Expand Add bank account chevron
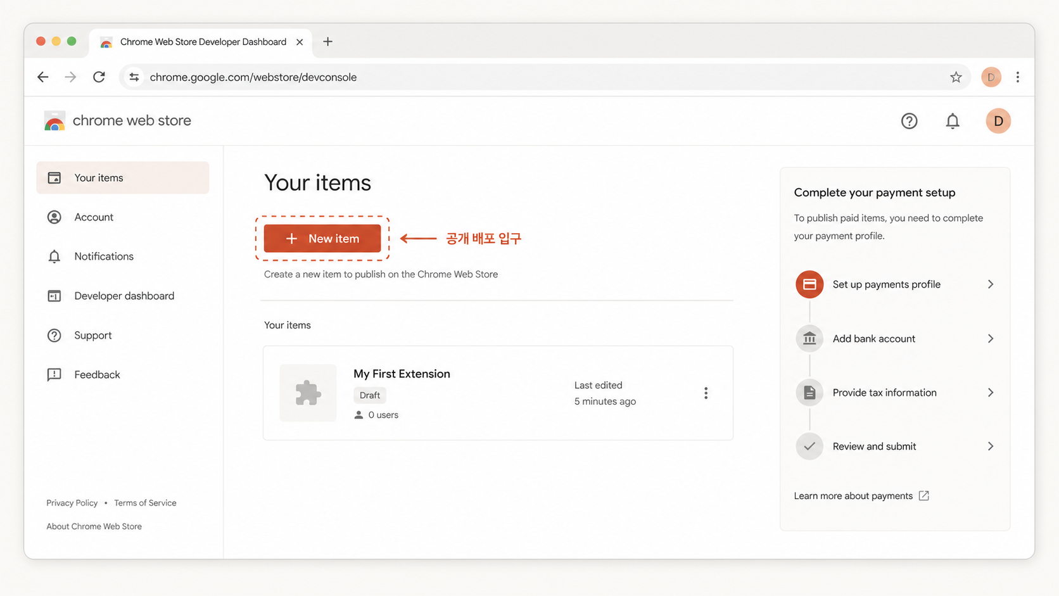1059x596 pixels. click(991, 339)
